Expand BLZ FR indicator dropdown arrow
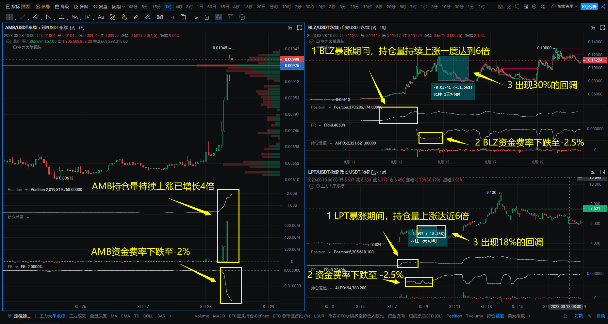Screen dimensions: 608x324 320,125
